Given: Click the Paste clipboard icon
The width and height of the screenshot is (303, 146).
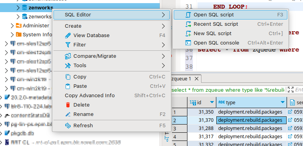Looking at the screenshot, I should pyautogui.click(x=68, y=86).
